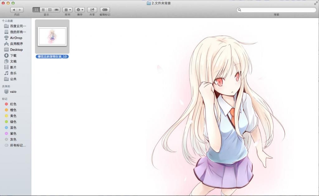Switch to column view mode
This screenshot has width=319, height=196.
tap(50, 10)
